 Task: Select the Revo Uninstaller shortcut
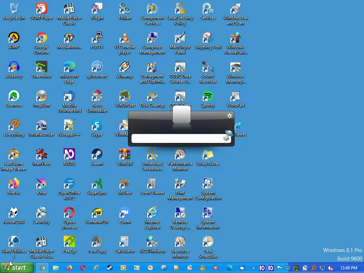pyautogui.click(x=97, y=102)
